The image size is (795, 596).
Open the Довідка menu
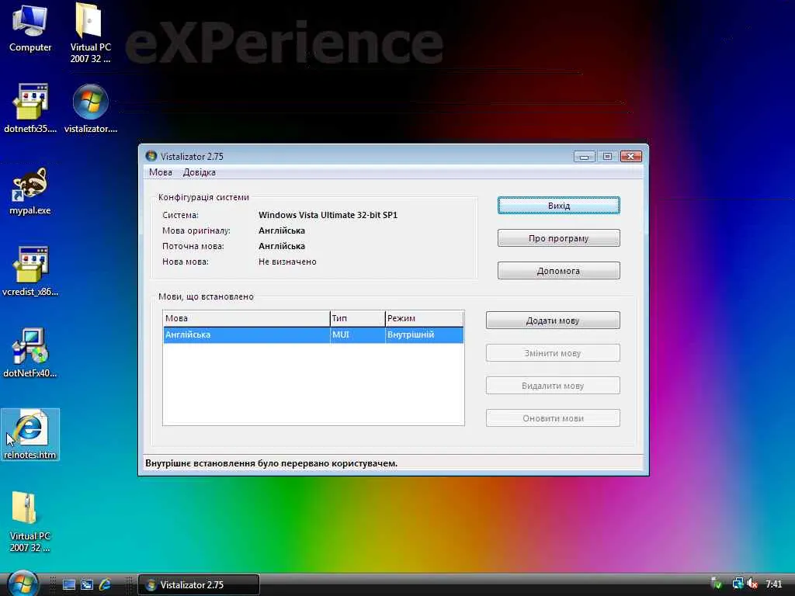coord(200,172)
